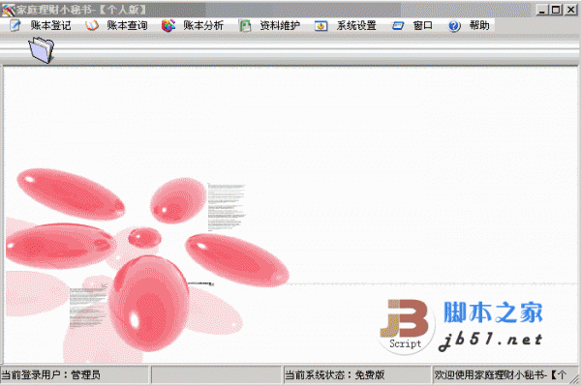Click the application icon in title bar
The image size is (581, 386).
coord(8,10)
